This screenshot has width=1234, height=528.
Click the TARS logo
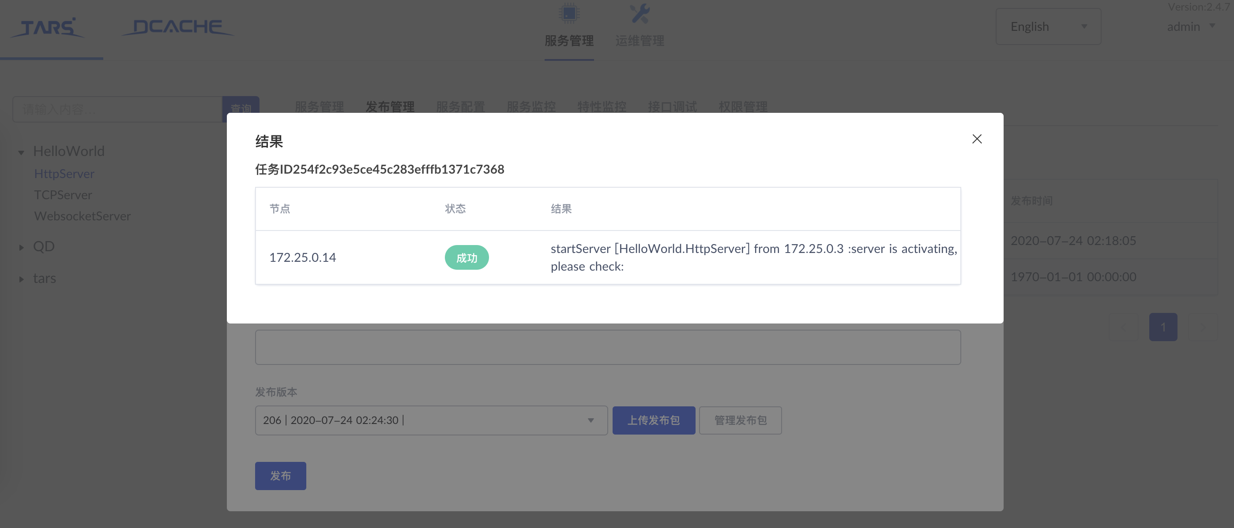coord(47,27)
